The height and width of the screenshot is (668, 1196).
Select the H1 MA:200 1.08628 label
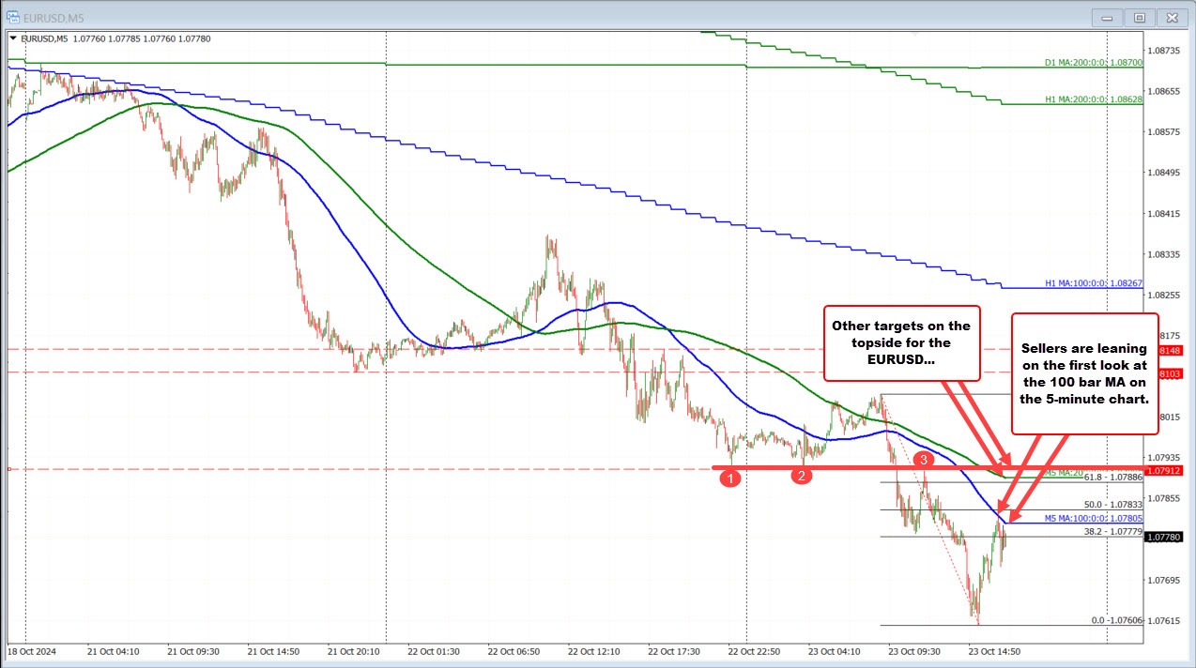(1093, 99)
